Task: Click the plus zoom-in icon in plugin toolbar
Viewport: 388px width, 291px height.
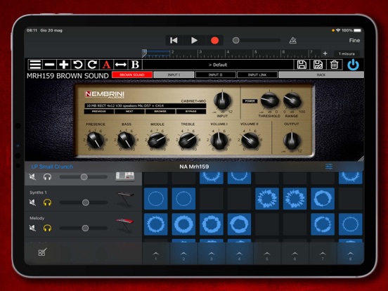Action: [x=64, y=65]
